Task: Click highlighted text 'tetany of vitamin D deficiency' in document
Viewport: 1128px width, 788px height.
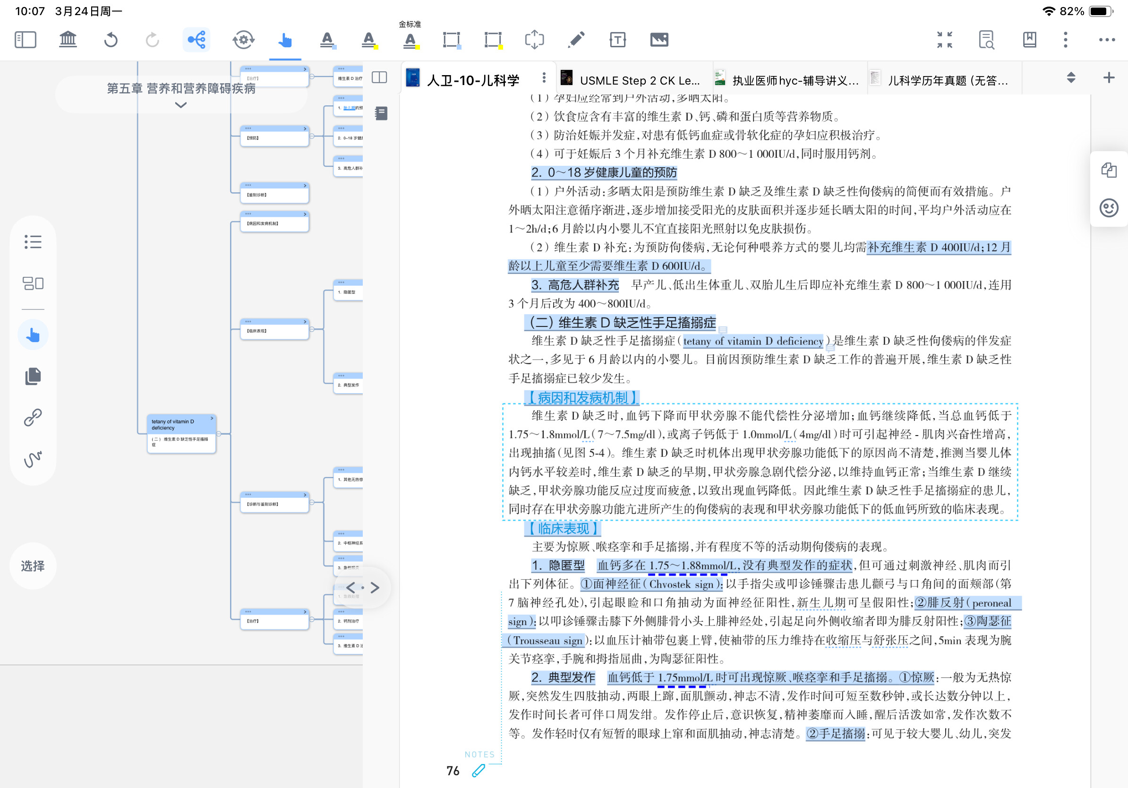Action: (753, 342)
